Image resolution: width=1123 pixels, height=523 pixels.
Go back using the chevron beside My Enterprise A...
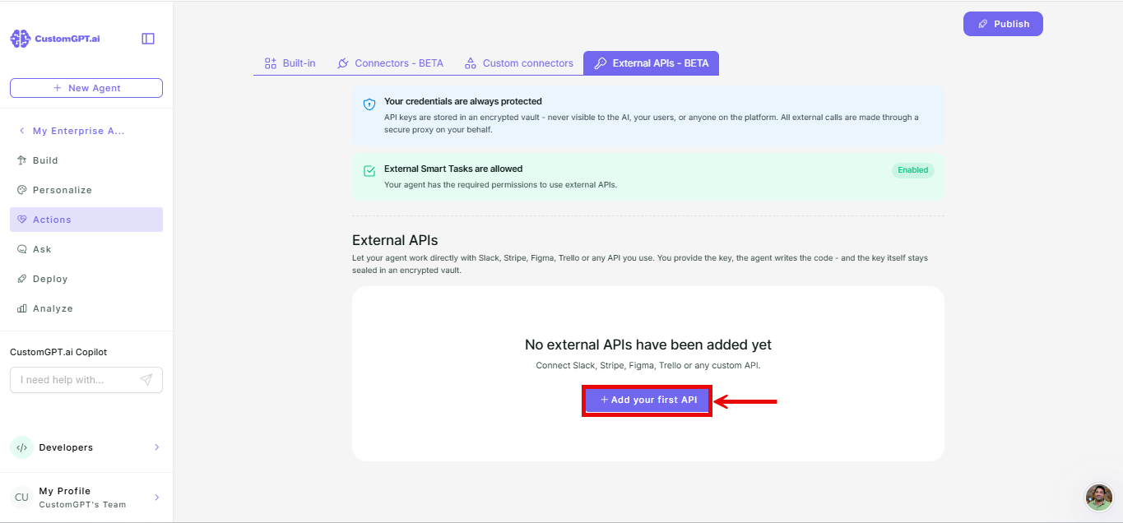tap(21, 131)
